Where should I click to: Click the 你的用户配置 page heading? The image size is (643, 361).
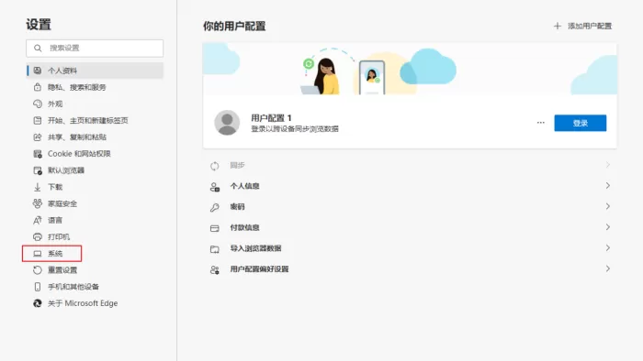234,27
